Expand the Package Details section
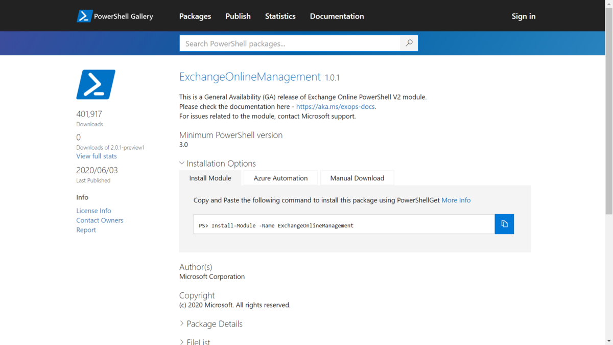The image size is (613, 345). pyautogui.click(x=211, y=324)
